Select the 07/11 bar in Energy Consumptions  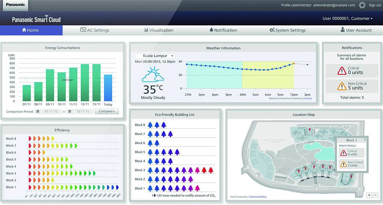(x=27, y=93)
